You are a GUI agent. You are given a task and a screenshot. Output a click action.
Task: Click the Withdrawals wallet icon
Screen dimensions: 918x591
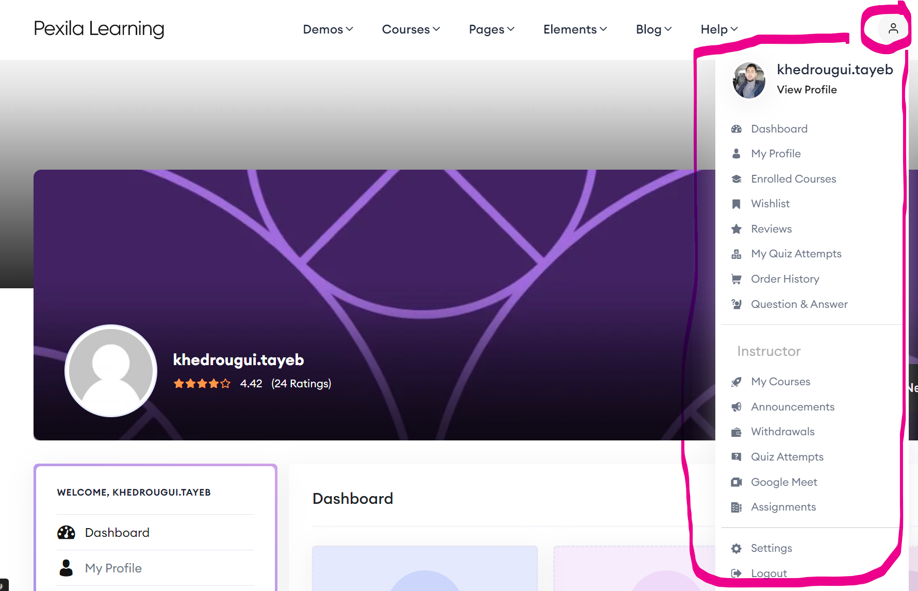[x=736, y=432]
